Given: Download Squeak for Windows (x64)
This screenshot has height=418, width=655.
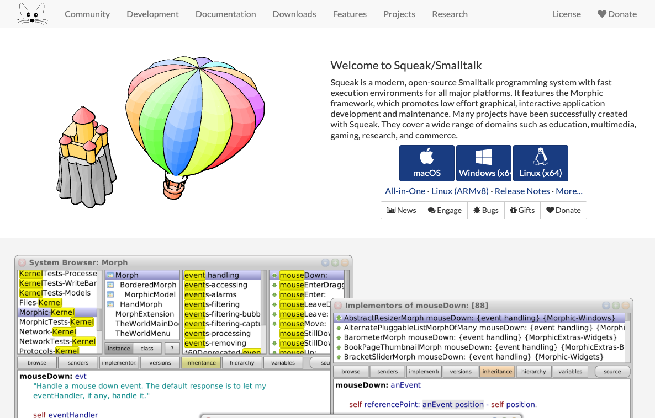Looking at the screenshot, I should point(484,163).
